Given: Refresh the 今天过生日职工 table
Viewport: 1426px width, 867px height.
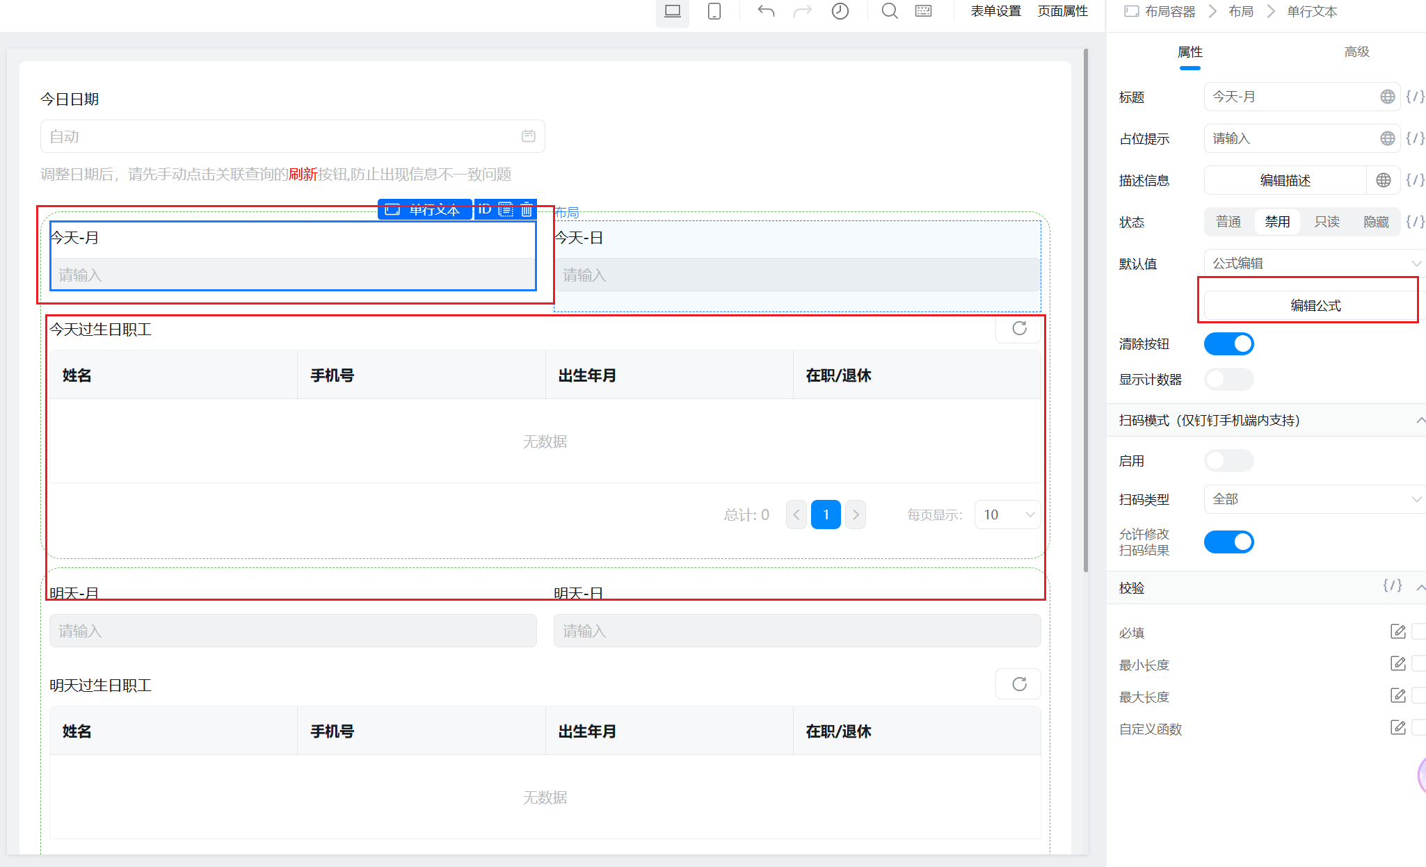Looking at the screenshot, I should coord(1018,329).
